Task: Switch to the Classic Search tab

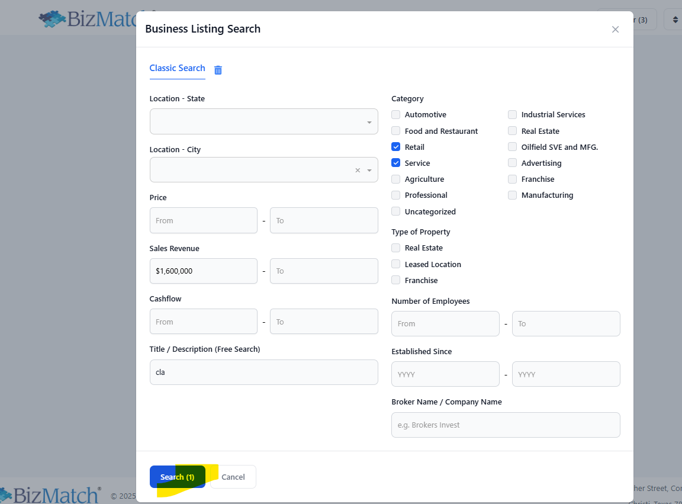Action: (x=177, y=68)
